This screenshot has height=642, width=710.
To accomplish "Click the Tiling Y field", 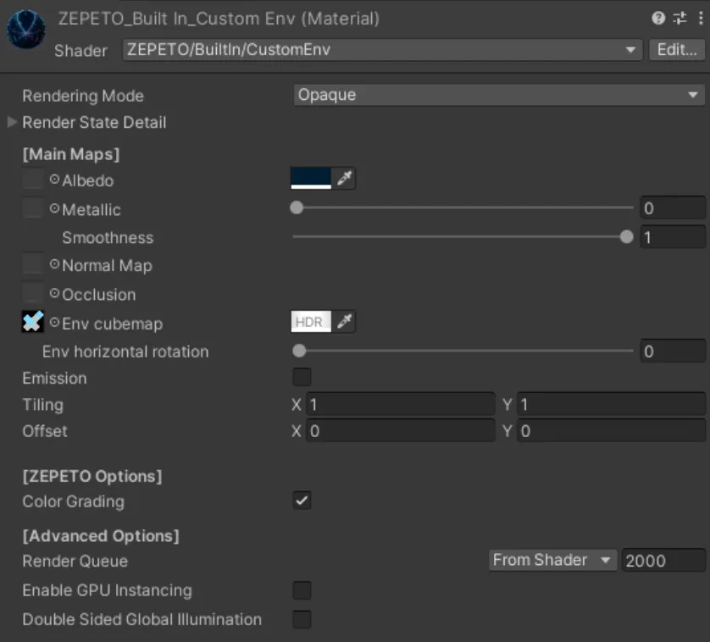I will click(611, 404).
